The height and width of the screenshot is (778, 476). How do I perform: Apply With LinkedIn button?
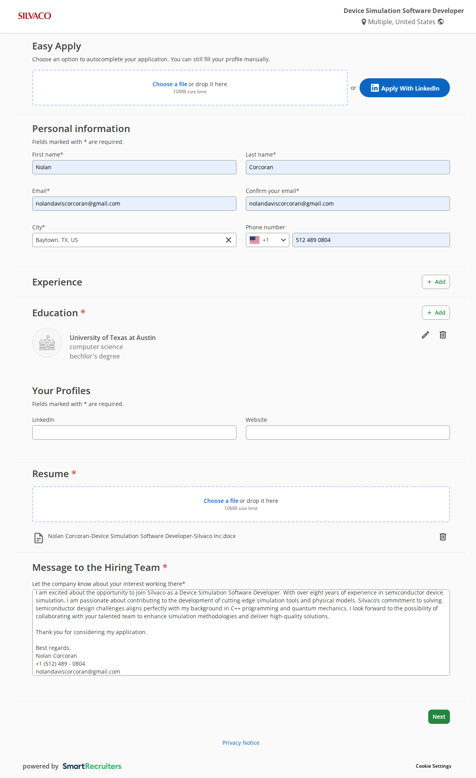click(x=405, y=88)
